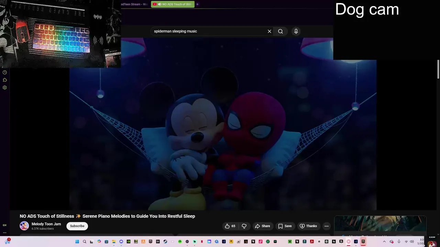The height and width of the screenshot is (247, 440).
Task: Open Melody Toon Jam channel avatar
Action: [x=24, y=226]
